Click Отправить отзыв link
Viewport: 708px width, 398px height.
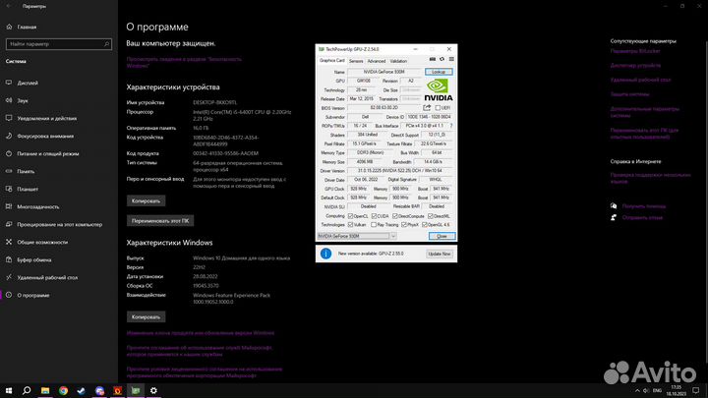pyautogui.click(x=642, y=217)
